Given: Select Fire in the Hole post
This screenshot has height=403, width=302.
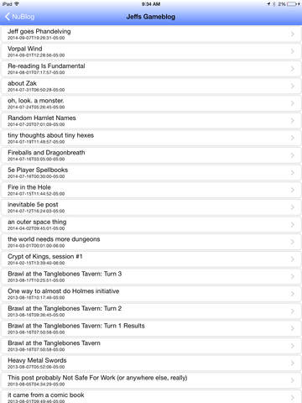Looking at the screenshot, I should (x=151, y=191).
